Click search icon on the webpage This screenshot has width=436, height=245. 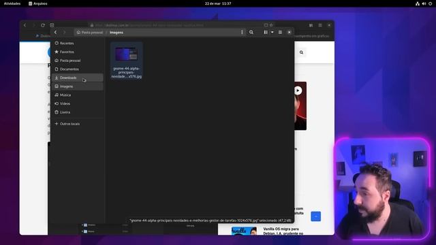click(301, 52)
